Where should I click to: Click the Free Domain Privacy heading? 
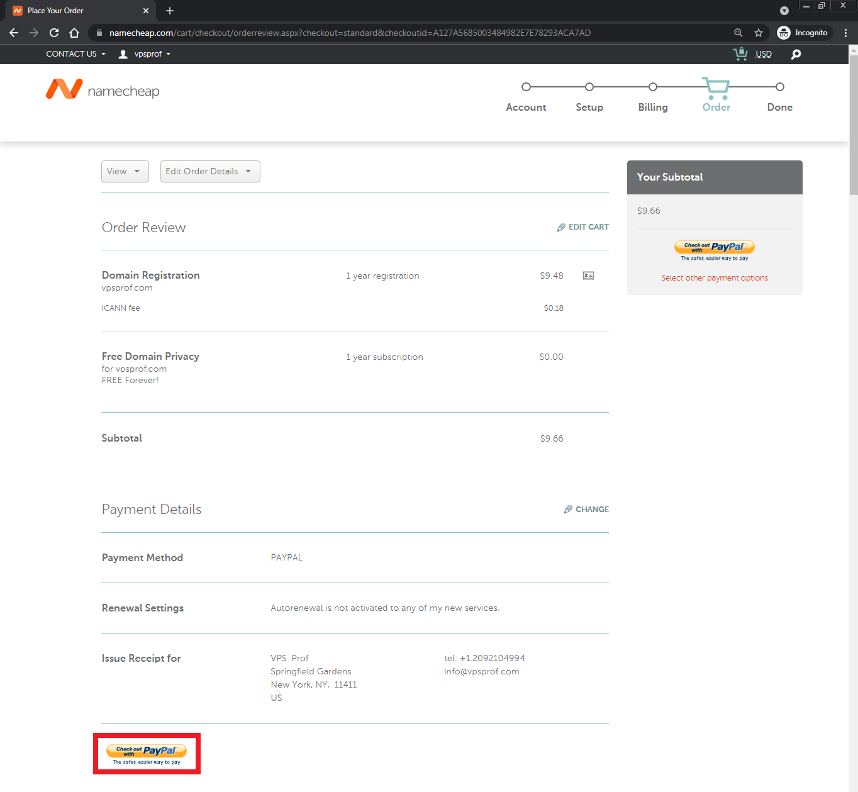150,357
